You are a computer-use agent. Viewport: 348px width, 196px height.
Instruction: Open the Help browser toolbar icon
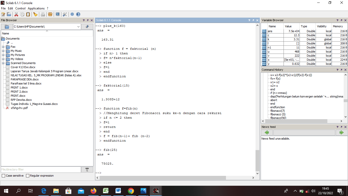click(x=78, y=14)
